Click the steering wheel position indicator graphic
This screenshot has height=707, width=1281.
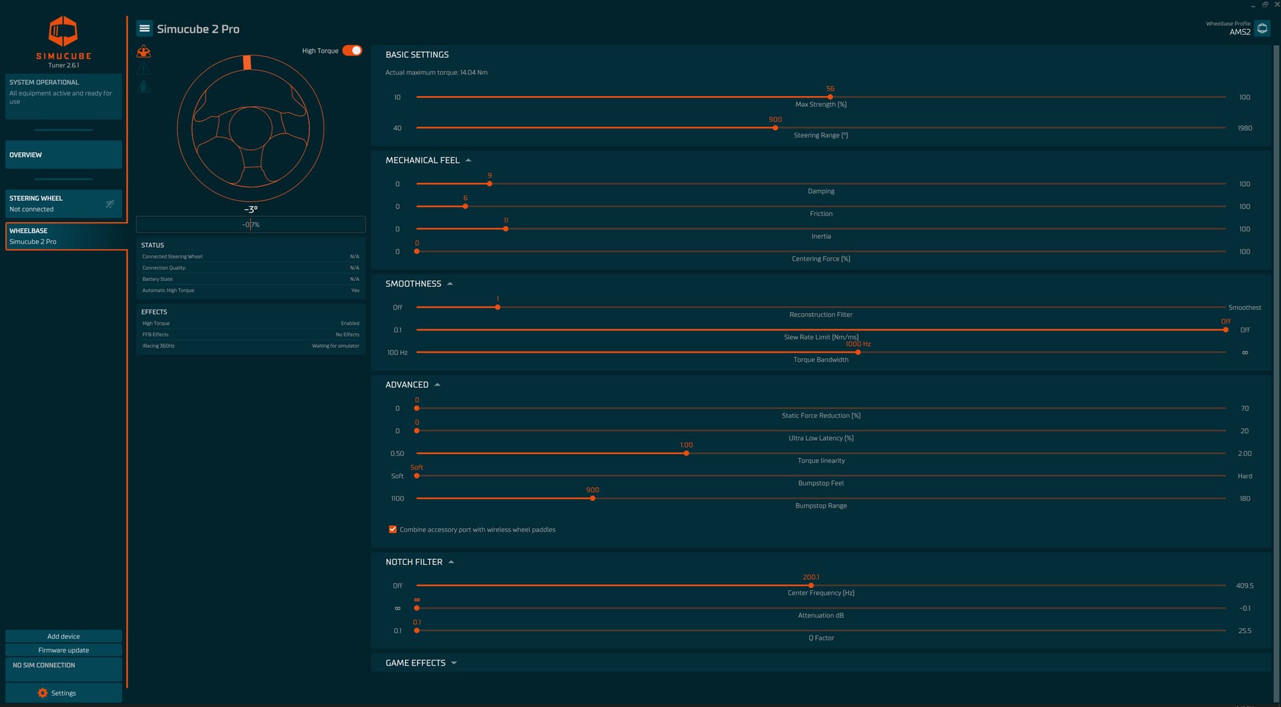click(x=250, y=129)
